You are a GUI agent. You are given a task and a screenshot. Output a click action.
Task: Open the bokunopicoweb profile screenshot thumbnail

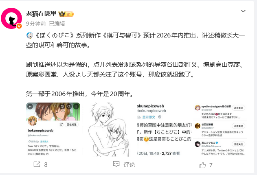(x=53, y=129)
